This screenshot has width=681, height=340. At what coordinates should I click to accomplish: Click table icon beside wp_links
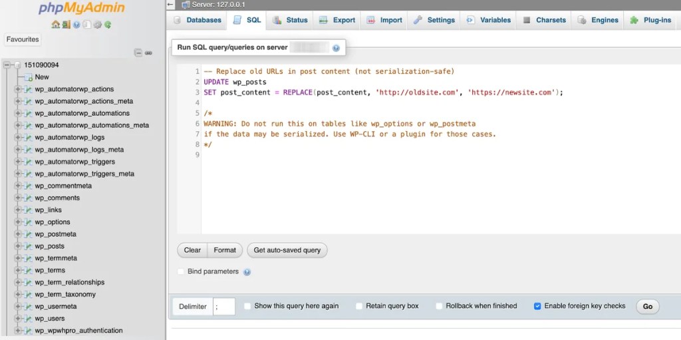pyautogui.click(x=29, y=210)
